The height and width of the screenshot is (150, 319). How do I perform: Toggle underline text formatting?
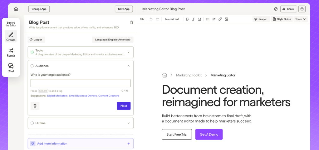[x=200, y=19]
